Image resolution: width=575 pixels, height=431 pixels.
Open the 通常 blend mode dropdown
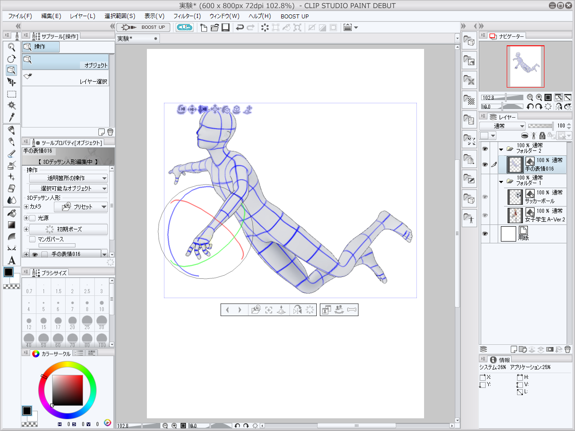(x=502, y=126)
